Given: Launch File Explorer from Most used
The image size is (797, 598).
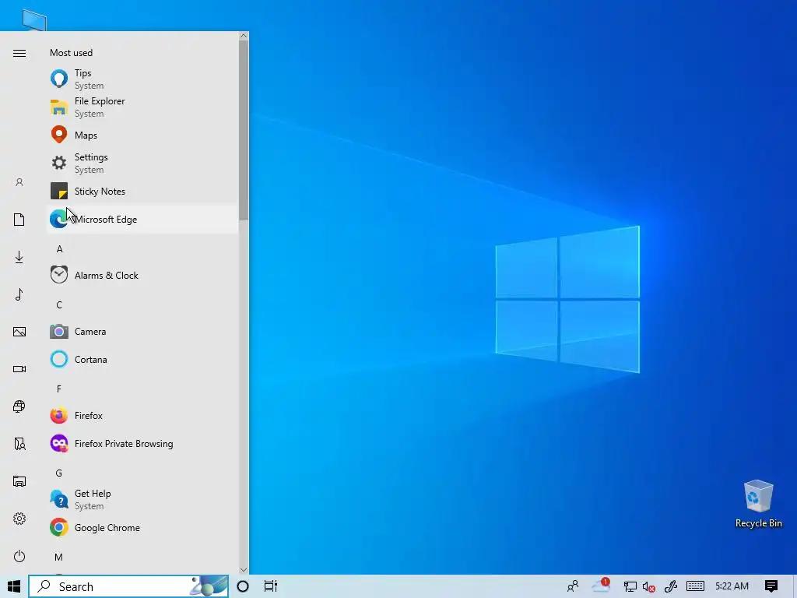Looking at the screenshot, I should pyautogui.click(x=142, y=107).
